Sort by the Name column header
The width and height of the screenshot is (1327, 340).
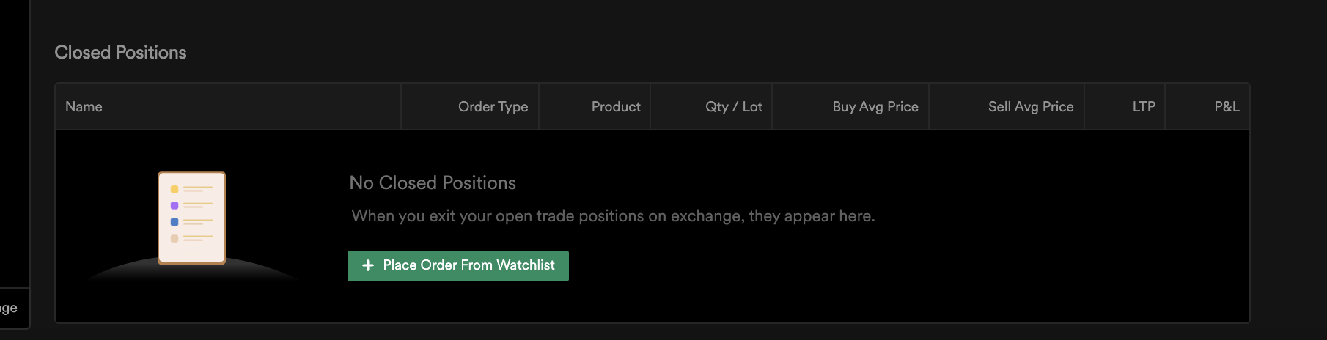pyautogui.click(x=84, y=106)
